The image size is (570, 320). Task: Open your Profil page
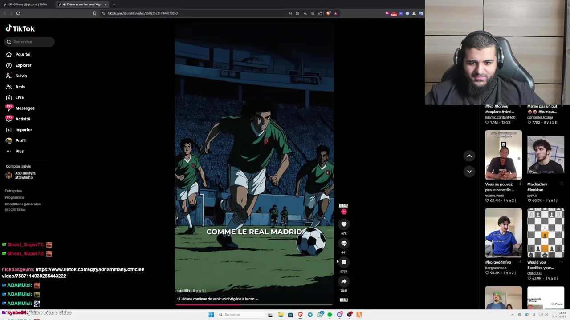[16, 140]
